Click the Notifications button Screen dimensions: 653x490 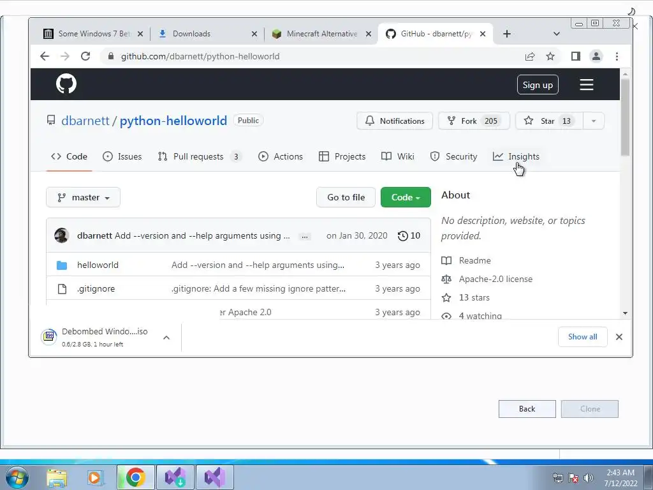coord(395,121)
